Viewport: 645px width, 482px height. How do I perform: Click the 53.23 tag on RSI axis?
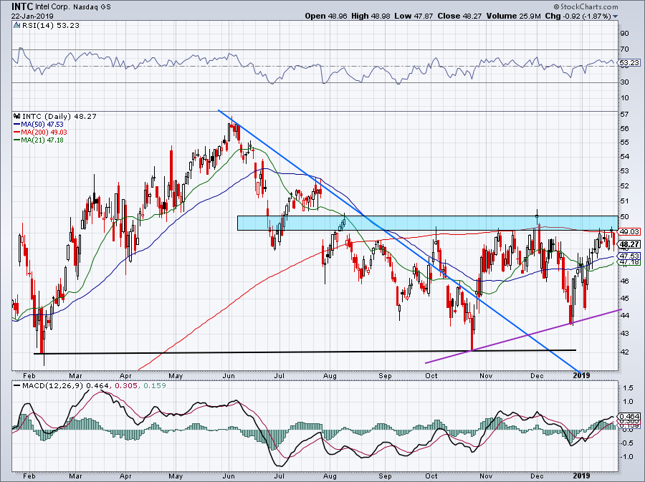pos(629,63)
